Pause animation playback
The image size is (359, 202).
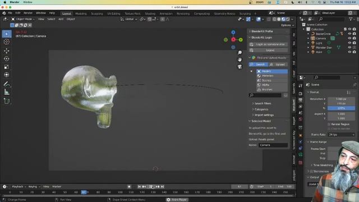click(151, 187)
